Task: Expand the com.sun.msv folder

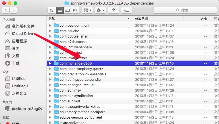Action: point(50,90)
